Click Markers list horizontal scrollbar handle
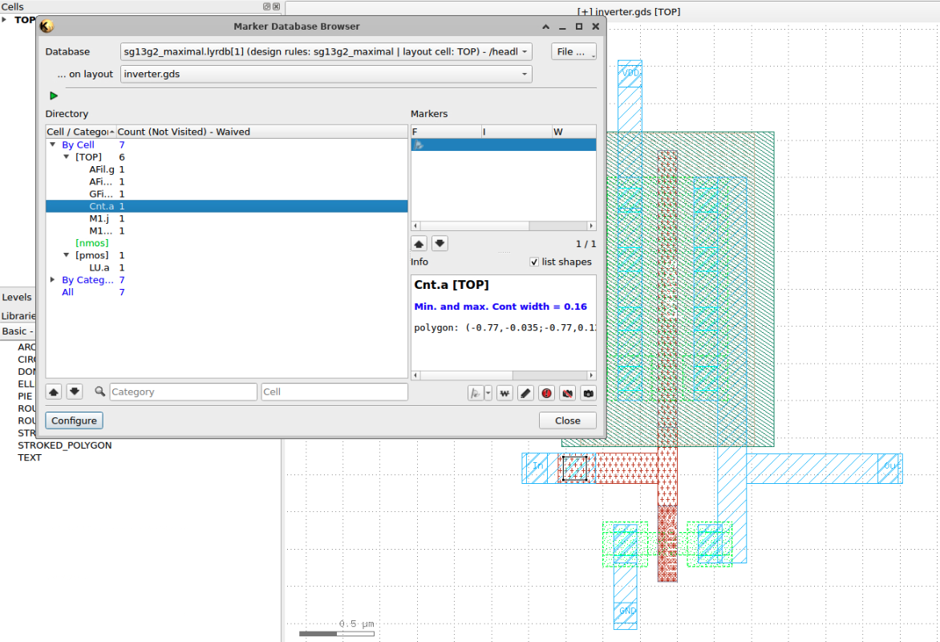Screen dimensions: 940x642 474,226
